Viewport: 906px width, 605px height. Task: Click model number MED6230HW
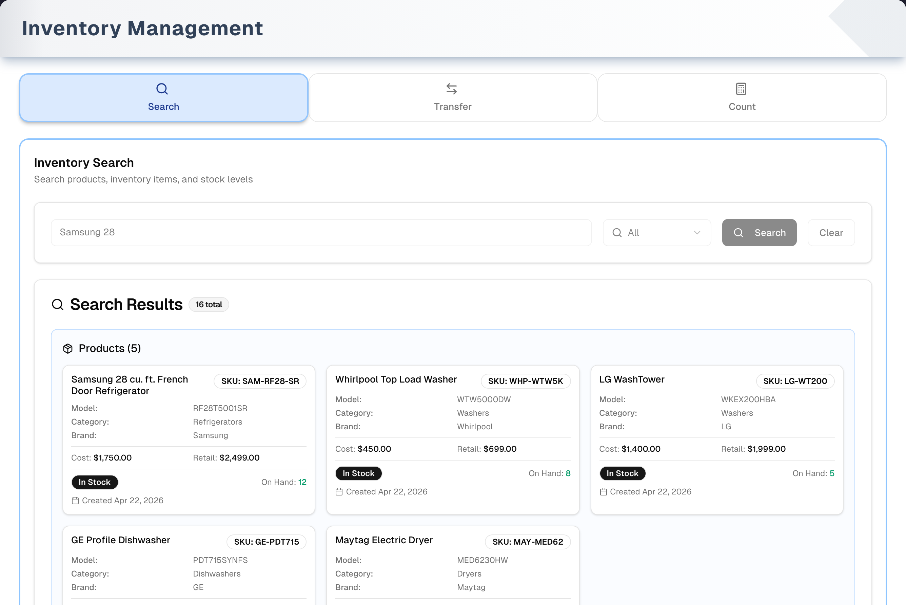482,560
